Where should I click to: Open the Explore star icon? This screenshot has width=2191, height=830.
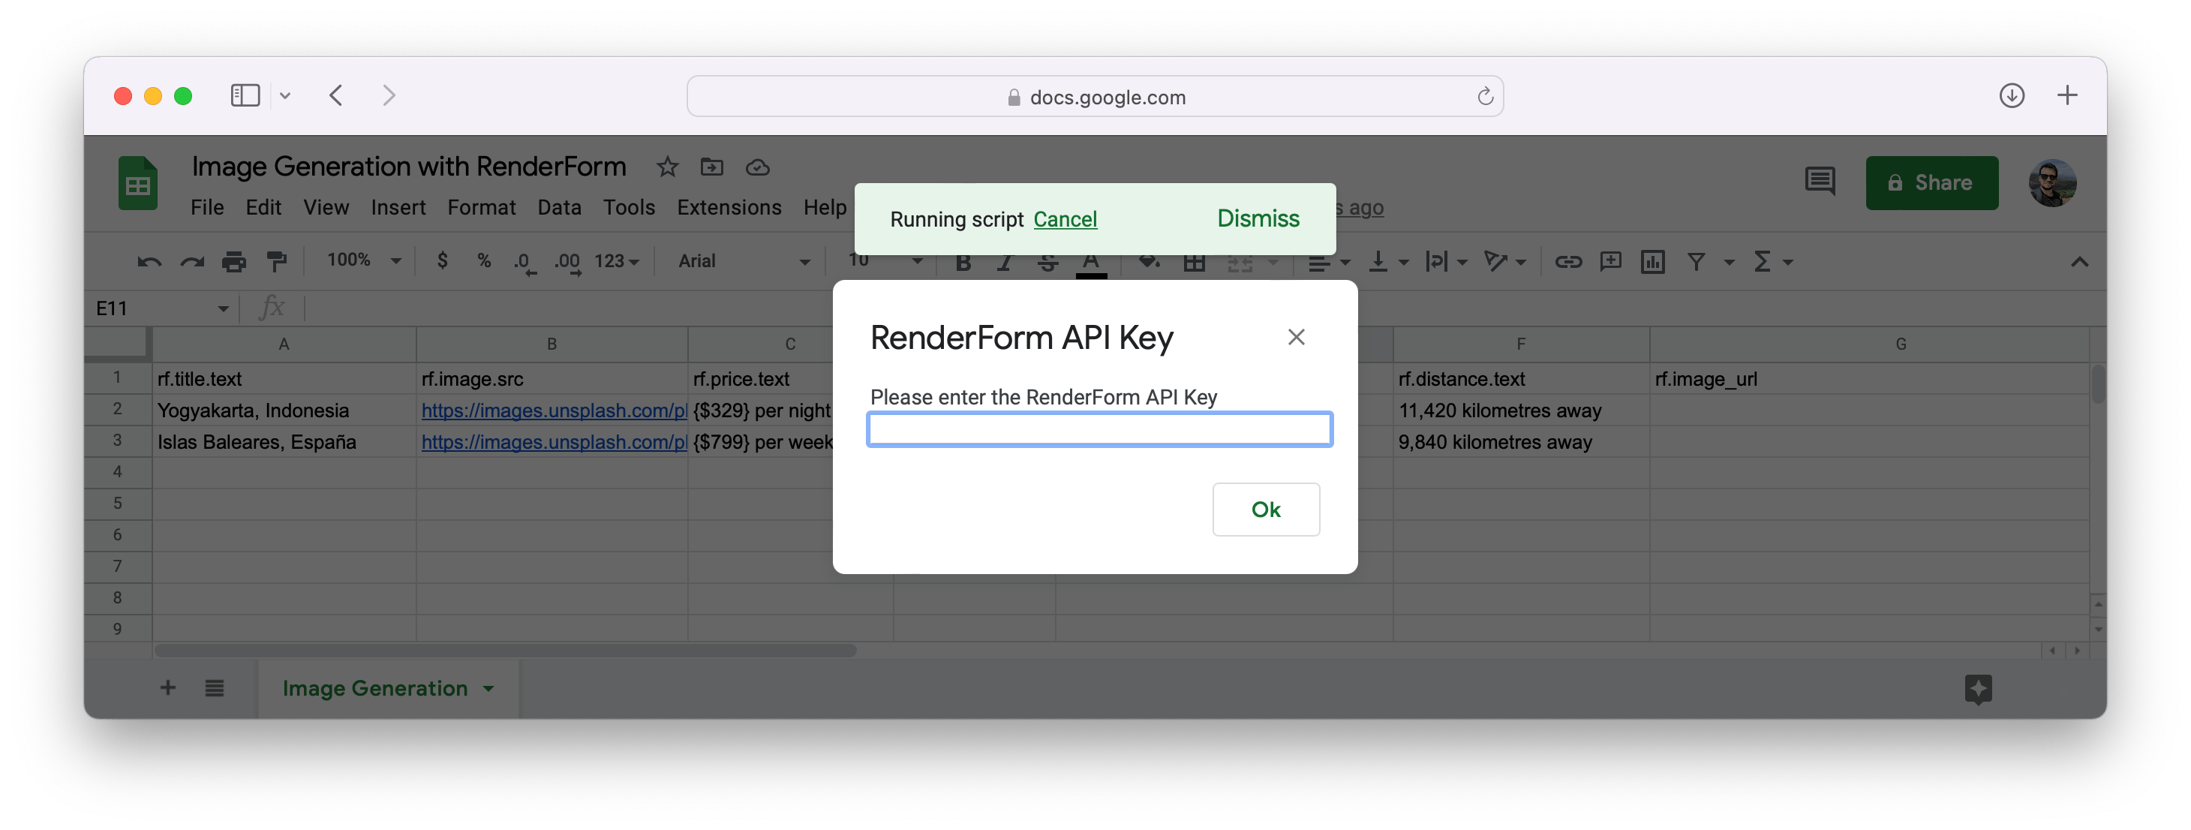[x=1979, y=688]
